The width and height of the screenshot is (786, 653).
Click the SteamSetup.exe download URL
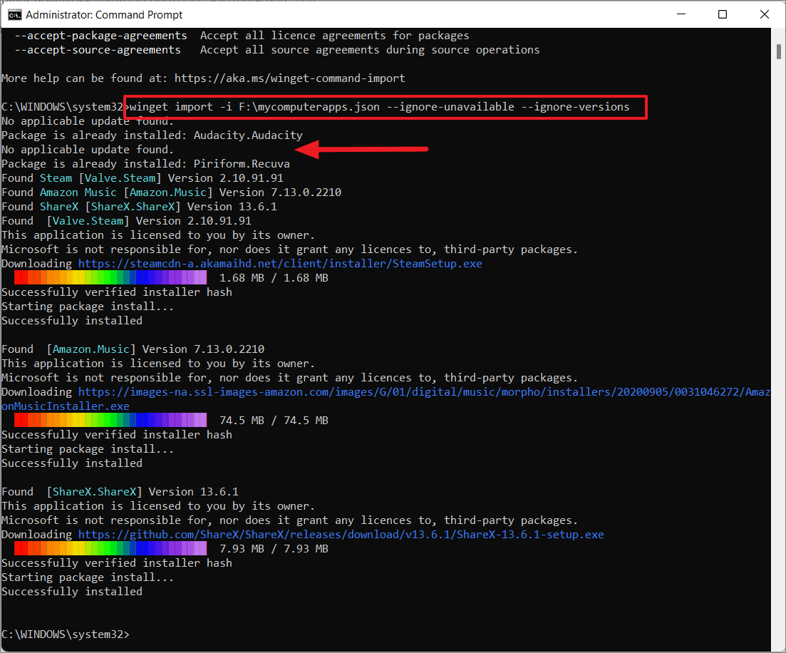(x=280, y=264)
